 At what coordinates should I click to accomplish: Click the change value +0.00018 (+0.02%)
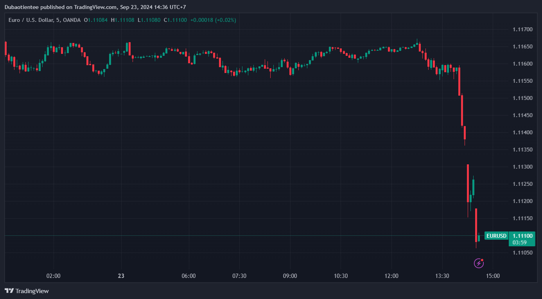[213, 20]
